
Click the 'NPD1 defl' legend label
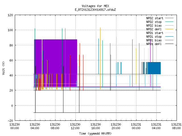pos(154,44)
